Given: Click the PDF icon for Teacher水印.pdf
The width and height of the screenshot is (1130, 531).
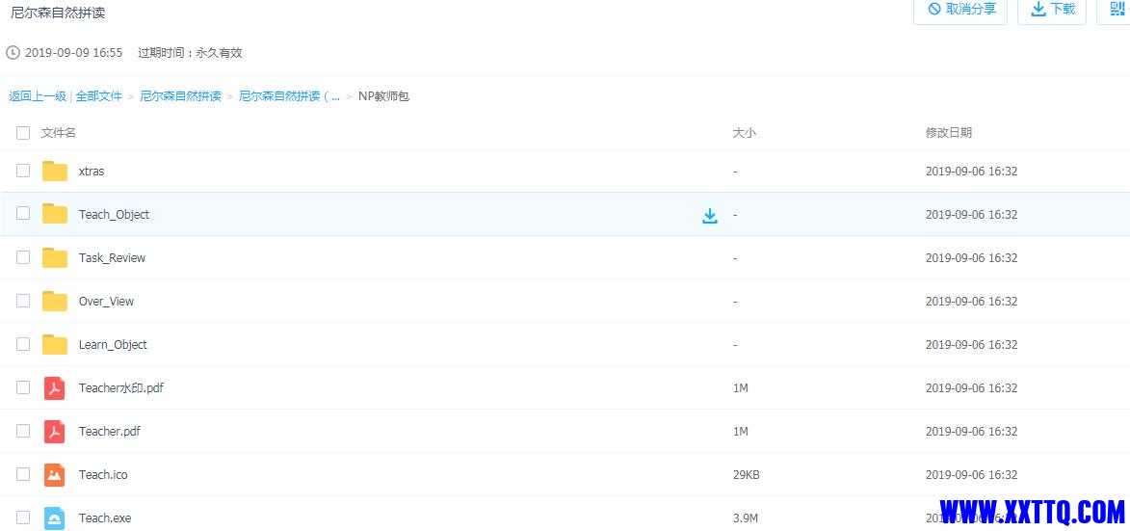Looking at the screenshot, I should point(55,387).
